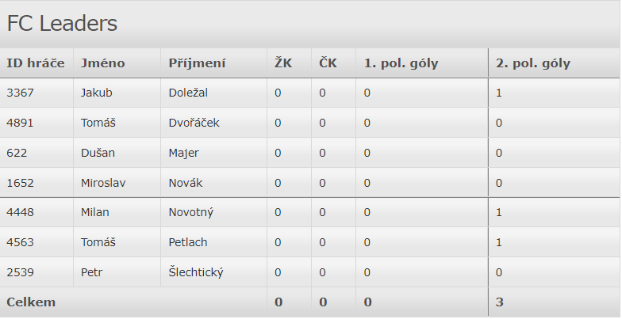This screenshot has width=622, height=319.
Task: Click surname Majer
Action: coord(184,153)
